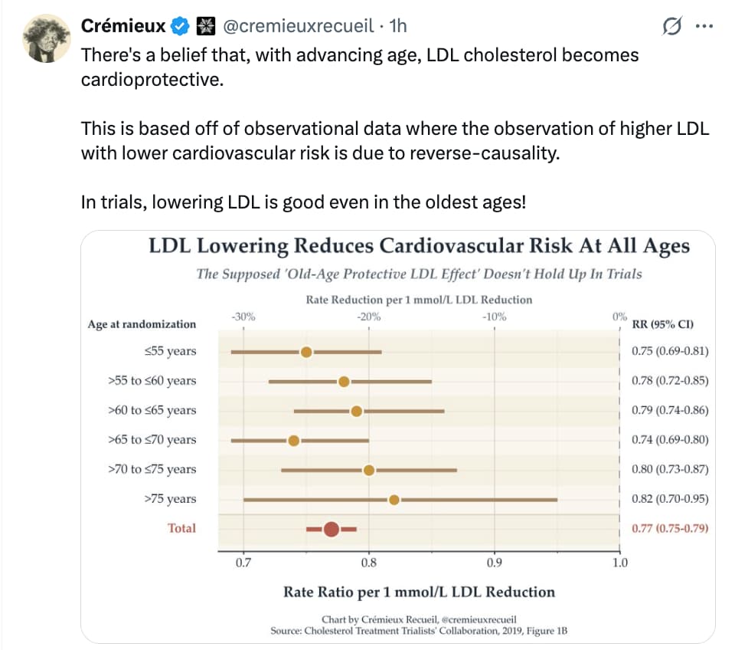Screen dimensions: 735x650
Task: Click the Rate Ratio x-axis label
Action: pyautogui.click(x=419, y=592)
